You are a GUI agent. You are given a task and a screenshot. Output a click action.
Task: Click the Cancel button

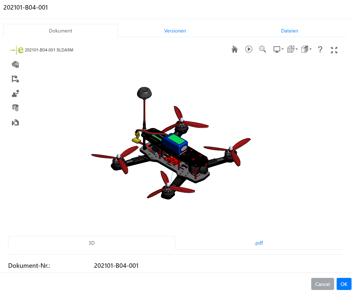(322, 284)
